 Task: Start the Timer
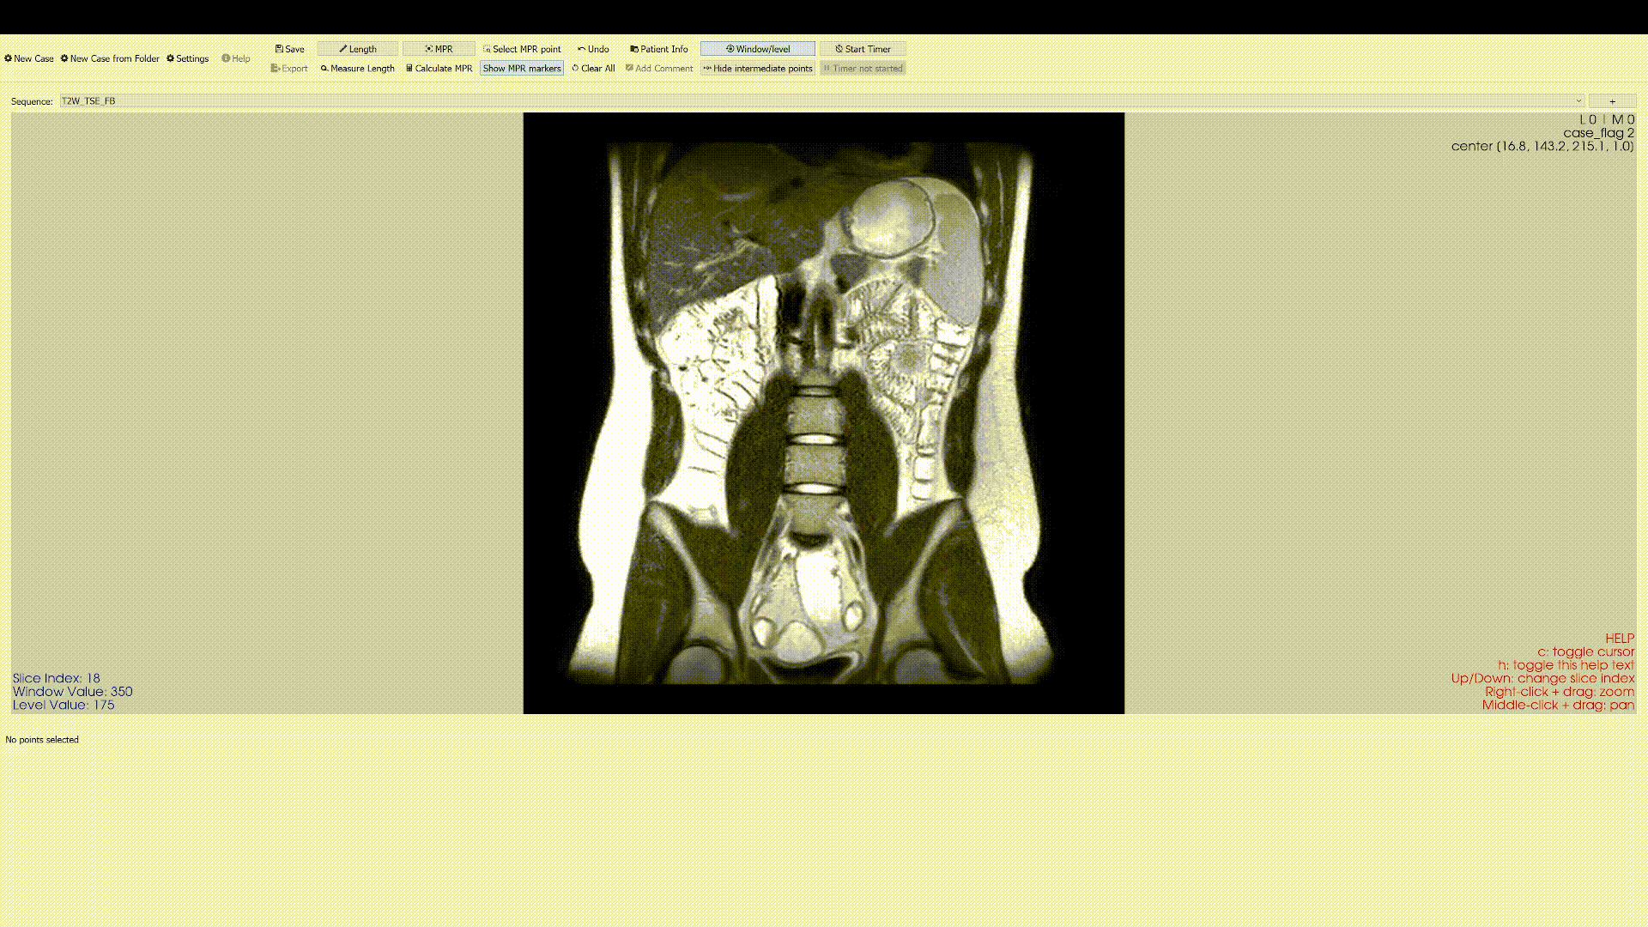point(863,49)
